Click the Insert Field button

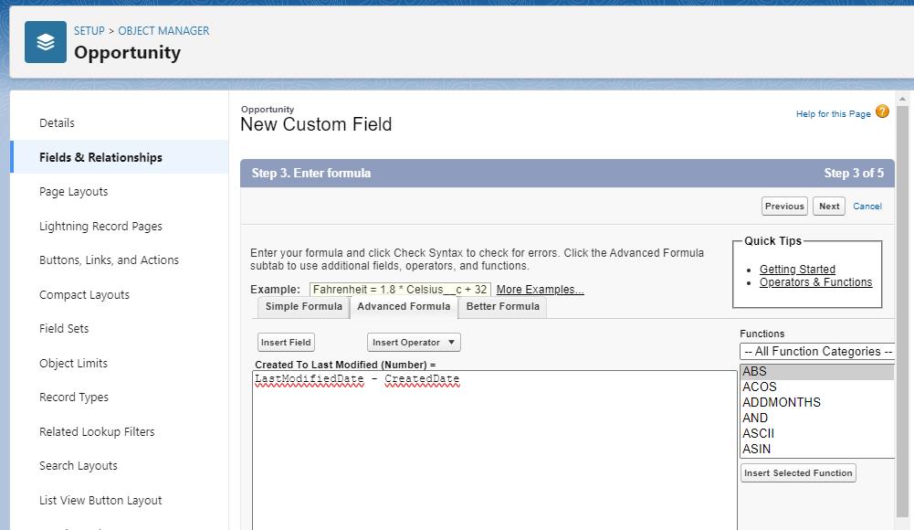tap(284, 342)
